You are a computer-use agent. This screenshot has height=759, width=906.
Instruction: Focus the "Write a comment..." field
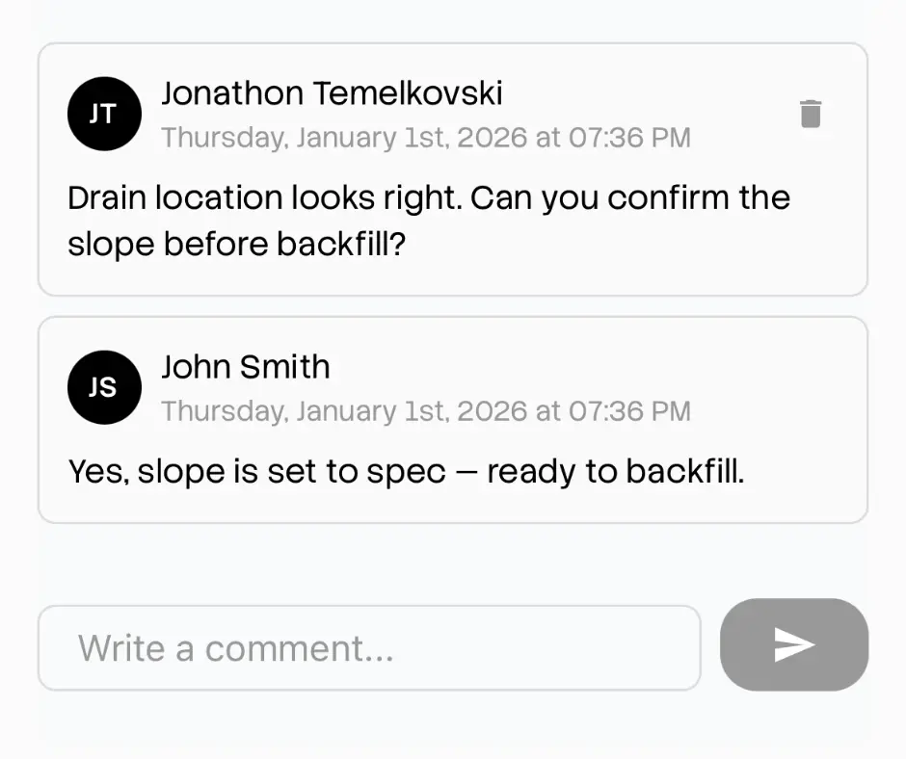[x=368, y=647]
